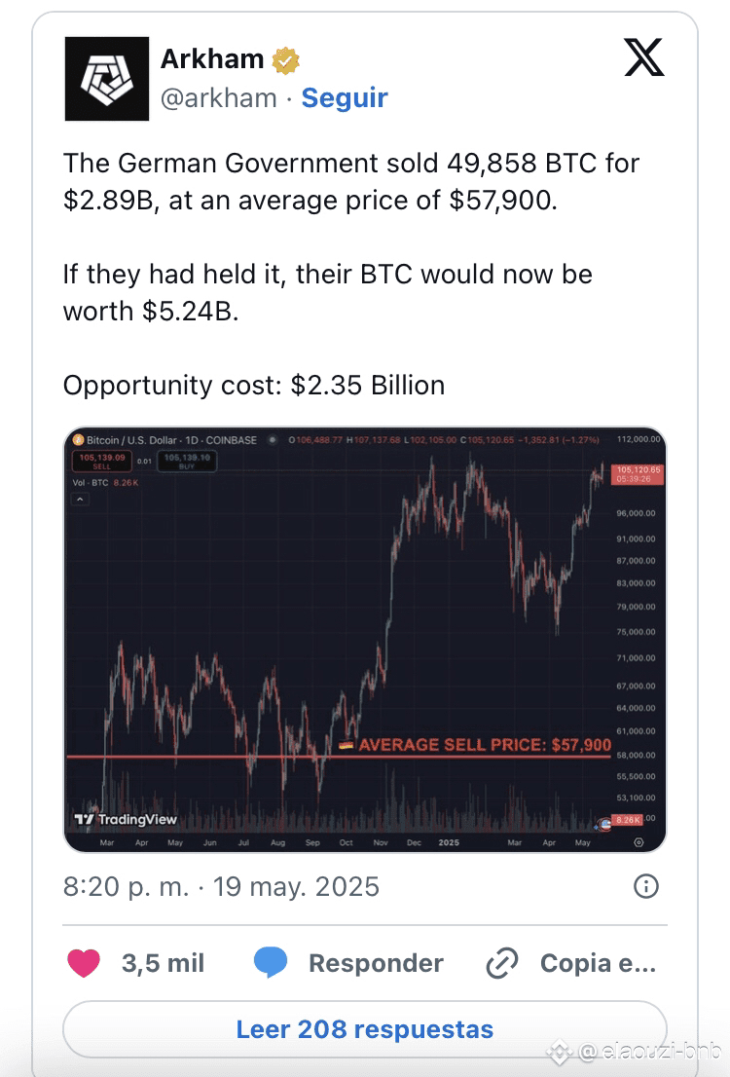Screen dimensions: 730x1077
Task: Click the Responder reply label
Action: pos(376,963)
